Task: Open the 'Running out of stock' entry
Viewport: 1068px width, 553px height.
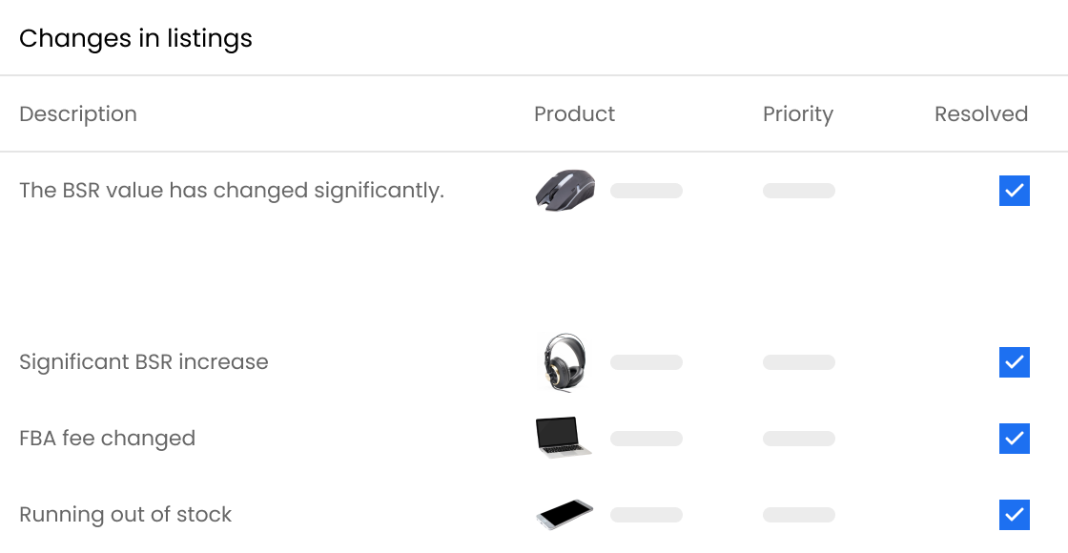Action: tap(126, 515)
